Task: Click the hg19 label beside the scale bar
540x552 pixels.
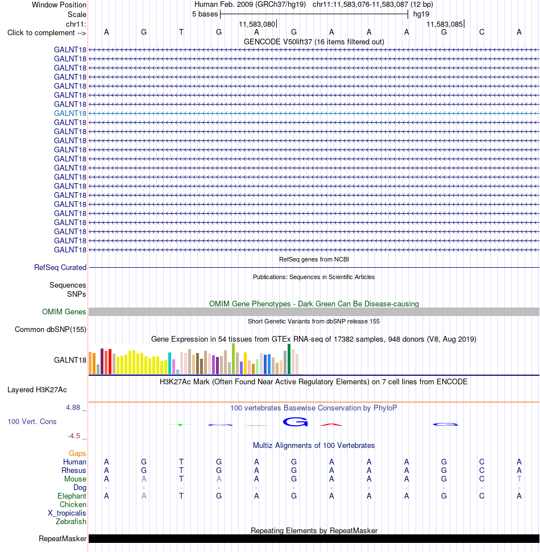Action: click(x=421, y=14)
